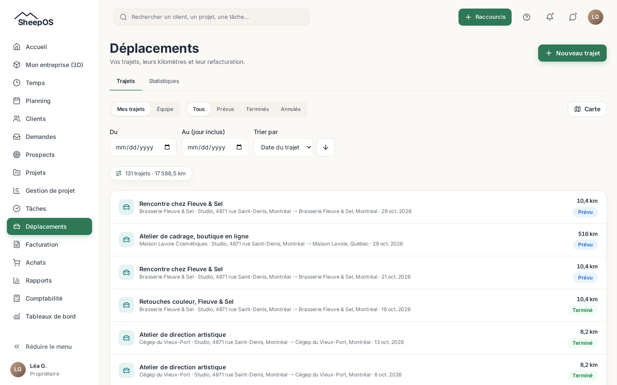Switch to the Statistiques tab

click(164, 81)
